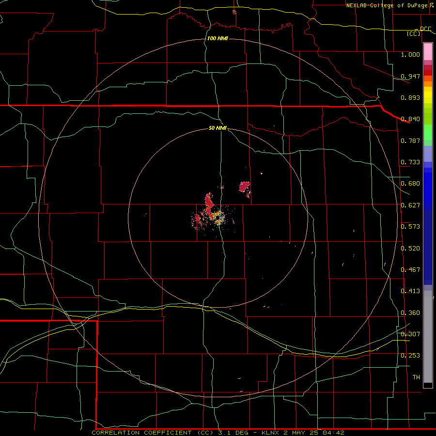Click the 0.893 scale value

(410, 97)
